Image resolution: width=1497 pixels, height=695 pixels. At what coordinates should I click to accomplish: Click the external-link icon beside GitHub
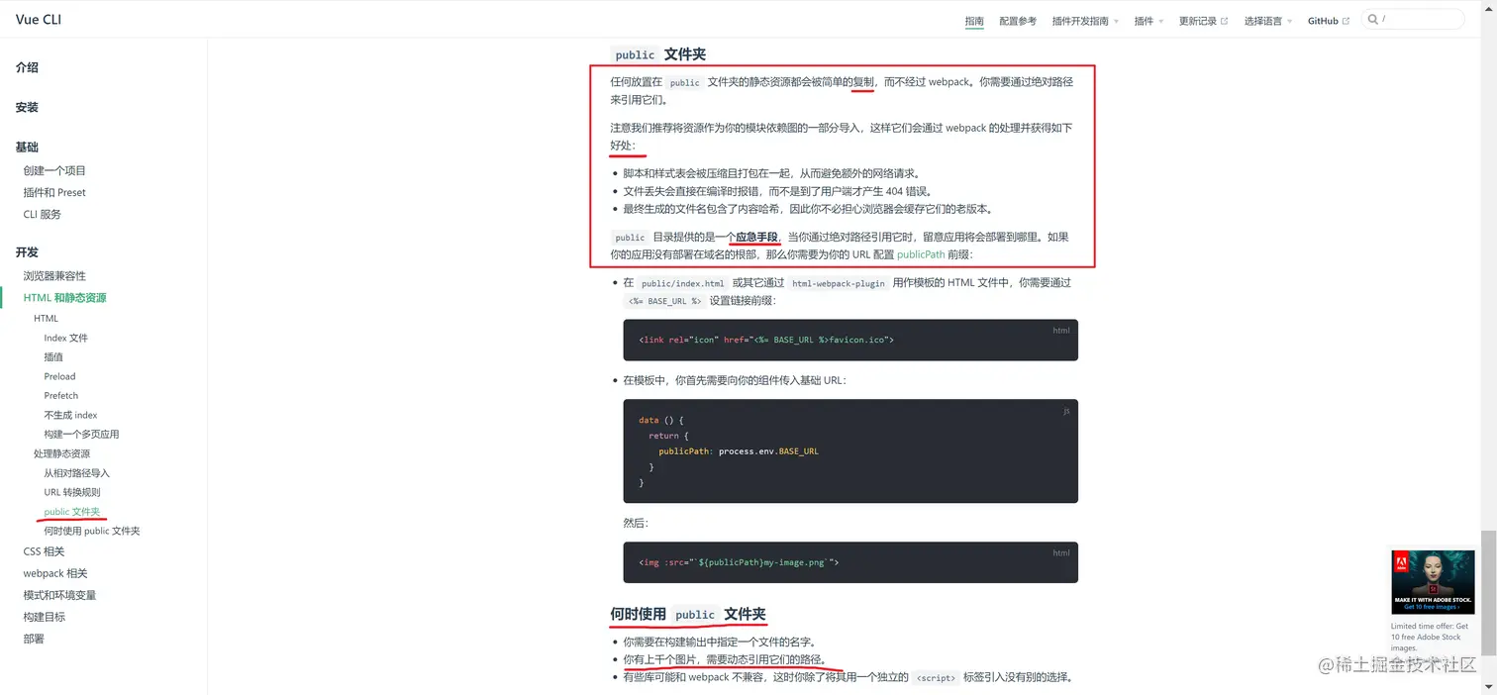(x=1346, y=21)
